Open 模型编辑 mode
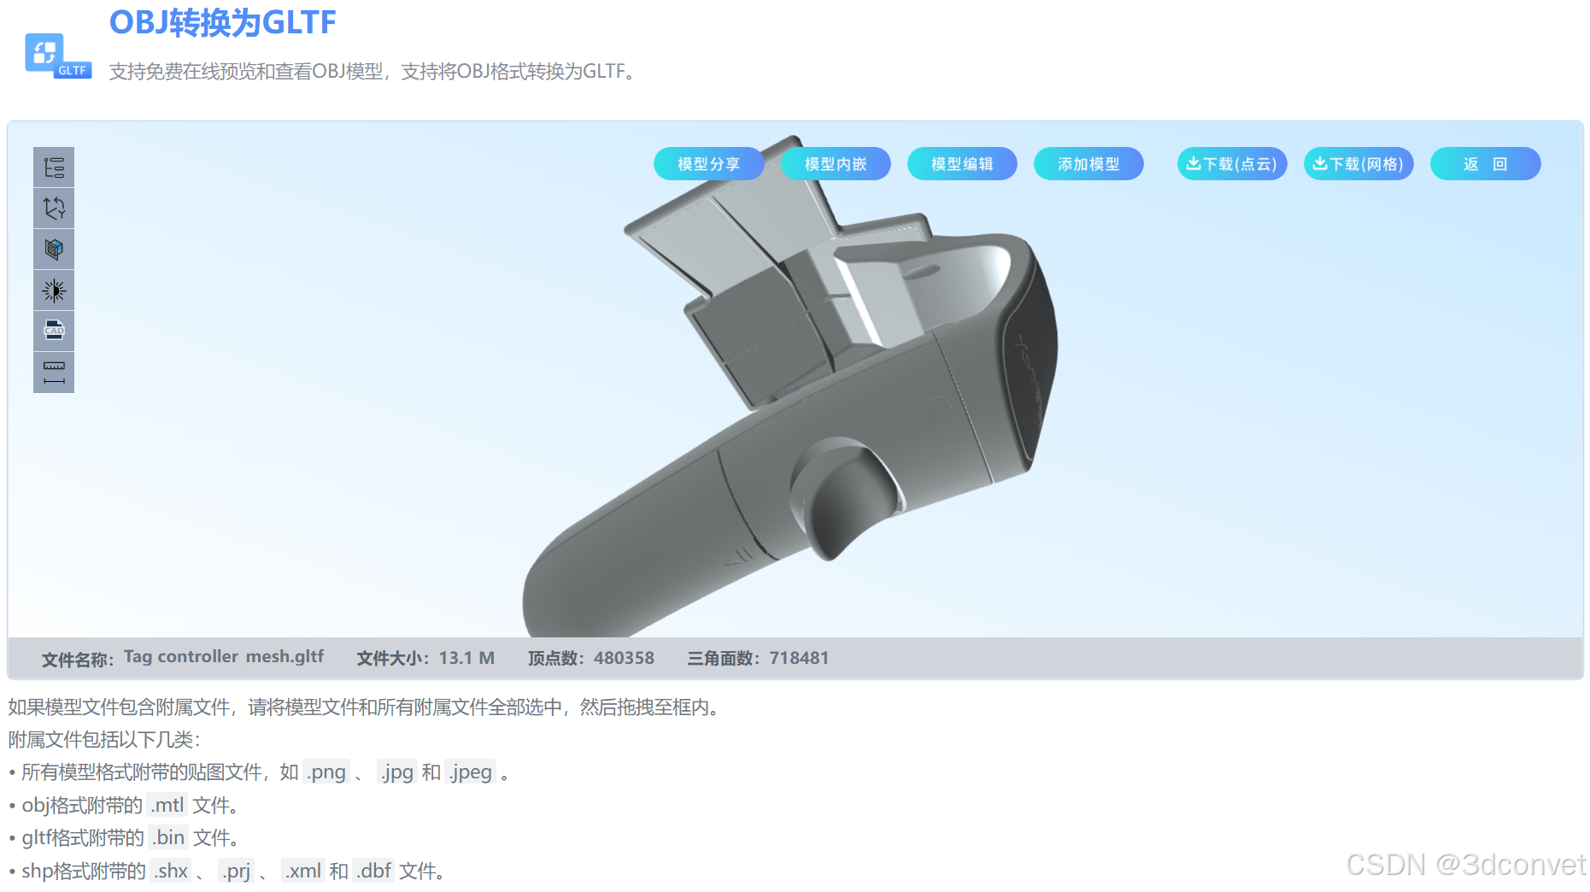 pos(962,163)
